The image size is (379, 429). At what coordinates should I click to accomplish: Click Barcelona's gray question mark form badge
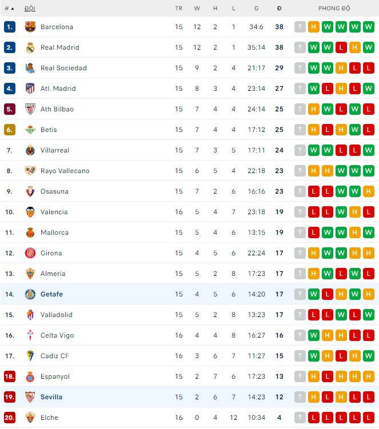click(300, 27)
